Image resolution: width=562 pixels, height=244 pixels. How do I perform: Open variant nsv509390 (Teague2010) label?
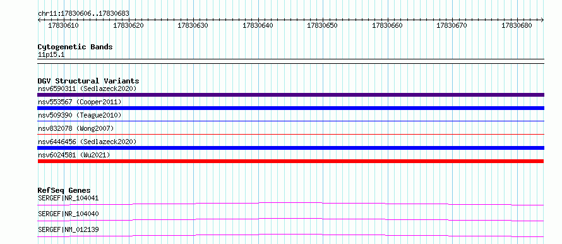coord(80,115)
